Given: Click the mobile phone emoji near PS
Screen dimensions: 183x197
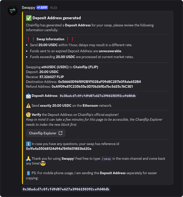Looking at the screenshot, I should click(x=28, y=173).
